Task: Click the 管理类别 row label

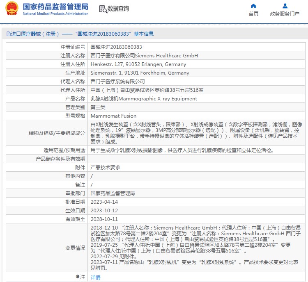Action: click(75, 107)
